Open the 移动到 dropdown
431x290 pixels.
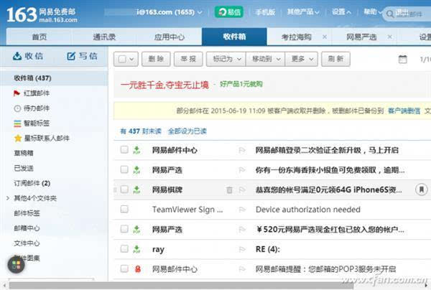[x=266, y=59]
